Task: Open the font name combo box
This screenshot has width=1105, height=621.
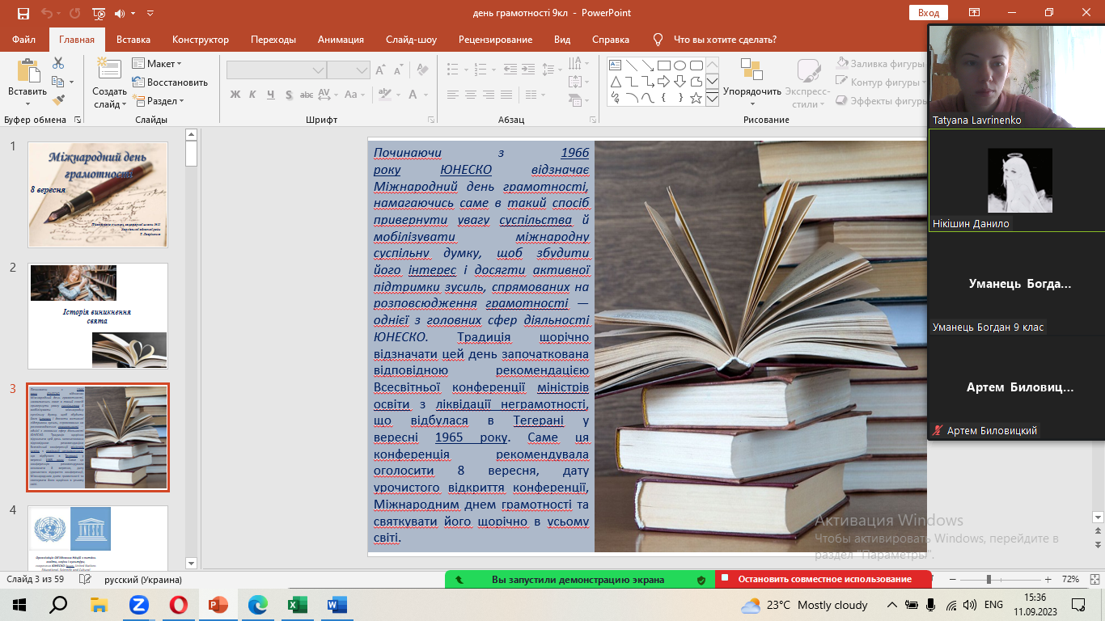Action: 276,70
